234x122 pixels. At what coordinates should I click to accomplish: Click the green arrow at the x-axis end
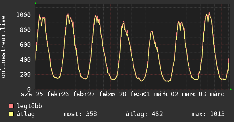click(231, 89)
